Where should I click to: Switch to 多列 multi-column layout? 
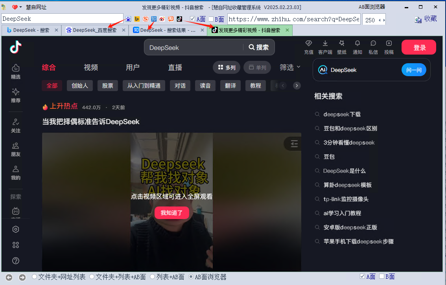click(x=227, y=68)
